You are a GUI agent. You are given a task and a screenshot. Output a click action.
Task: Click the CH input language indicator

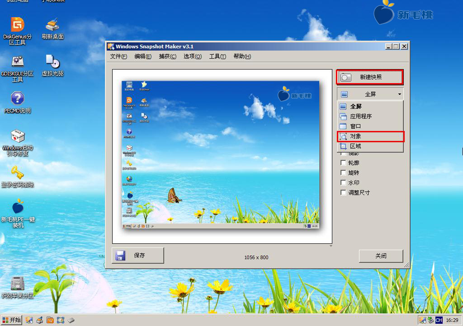(x=439, y=320)
